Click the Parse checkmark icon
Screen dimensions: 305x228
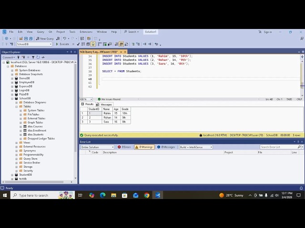tap(78, 44)
